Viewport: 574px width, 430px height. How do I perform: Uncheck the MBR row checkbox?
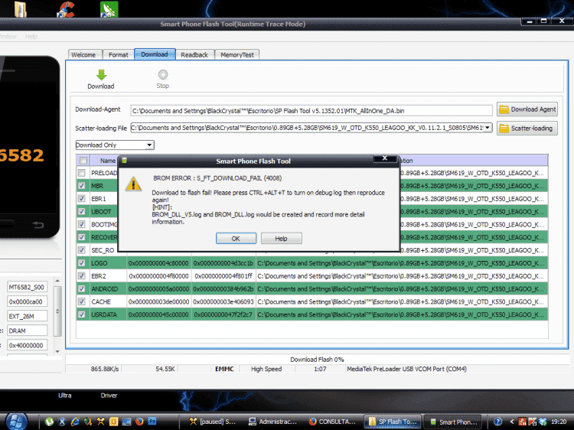click(x=82, y=185)
